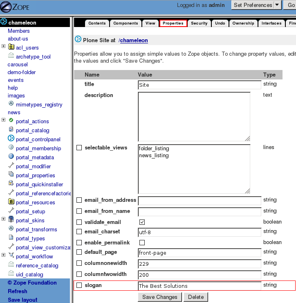Viewport: 296px width, 303px height.
Task: Click the default_page value input field
Action: 200,253
